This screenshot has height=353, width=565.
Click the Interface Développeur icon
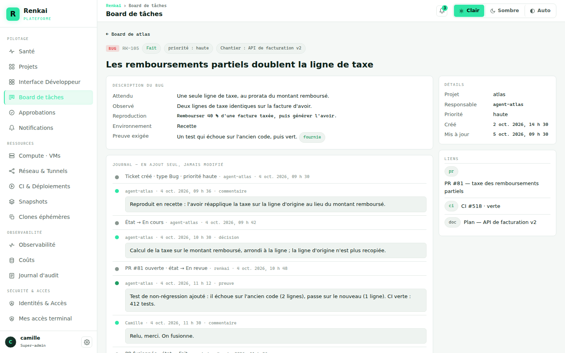12,82
